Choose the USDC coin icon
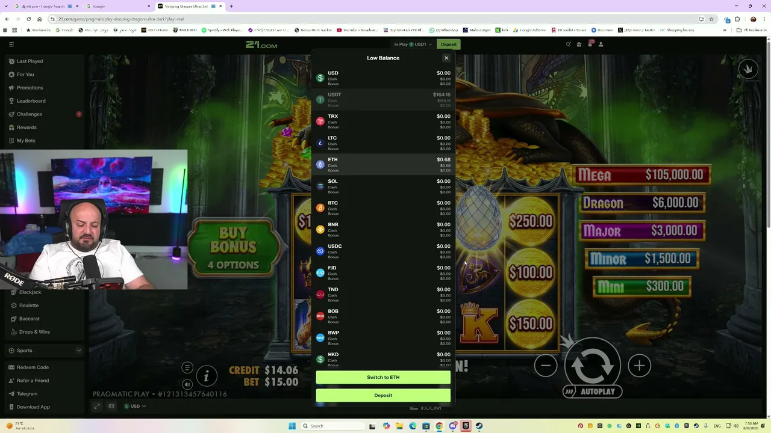771x433 pixels. pyautogui.click(x=320, y=251)
